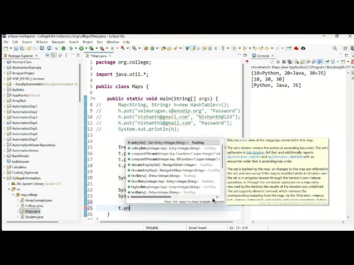Viewport: 354px width, 265px height.
Task: Click the green Run button icon
Action: [x=81, y=48]
